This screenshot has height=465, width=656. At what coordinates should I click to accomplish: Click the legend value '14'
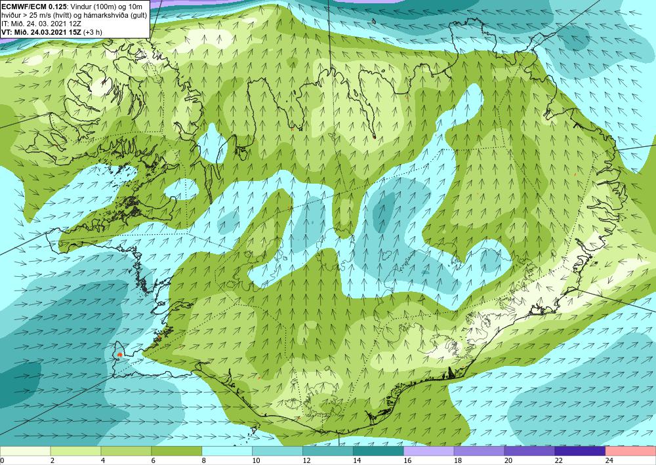pyautogui.click(x=357, y=460)
